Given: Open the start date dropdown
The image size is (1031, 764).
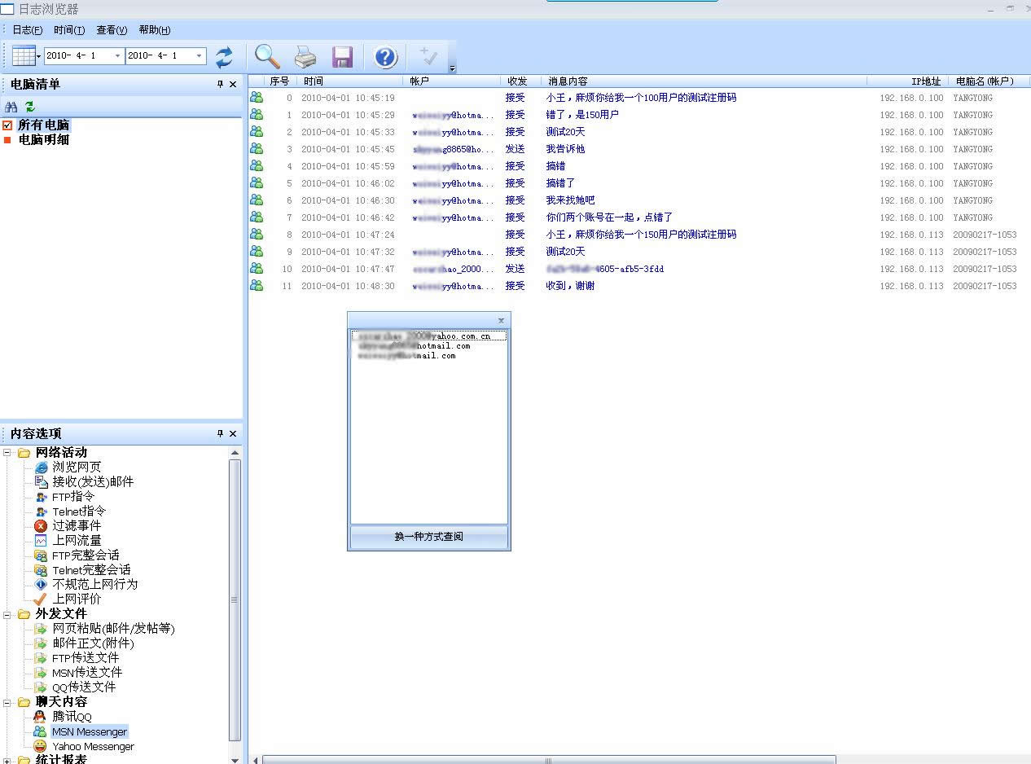Looking at the screenshot, I should tap(118, 56).
